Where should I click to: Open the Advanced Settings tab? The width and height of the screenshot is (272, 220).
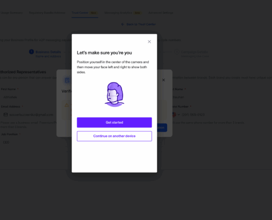160,13
